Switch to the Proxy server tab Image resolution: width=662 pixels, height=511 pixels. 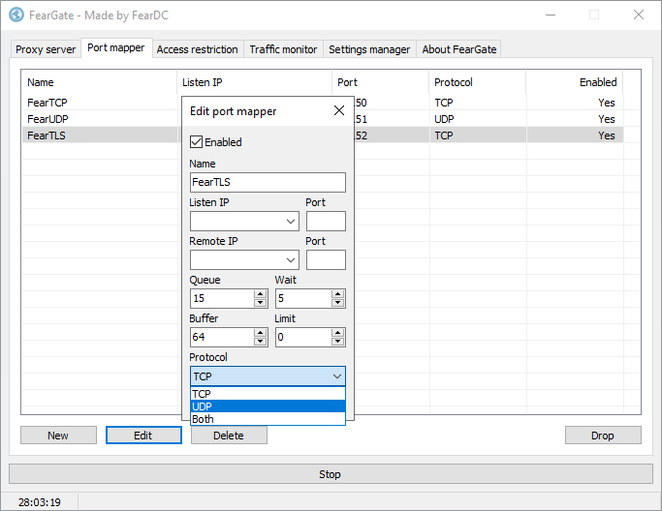point(46,49)
